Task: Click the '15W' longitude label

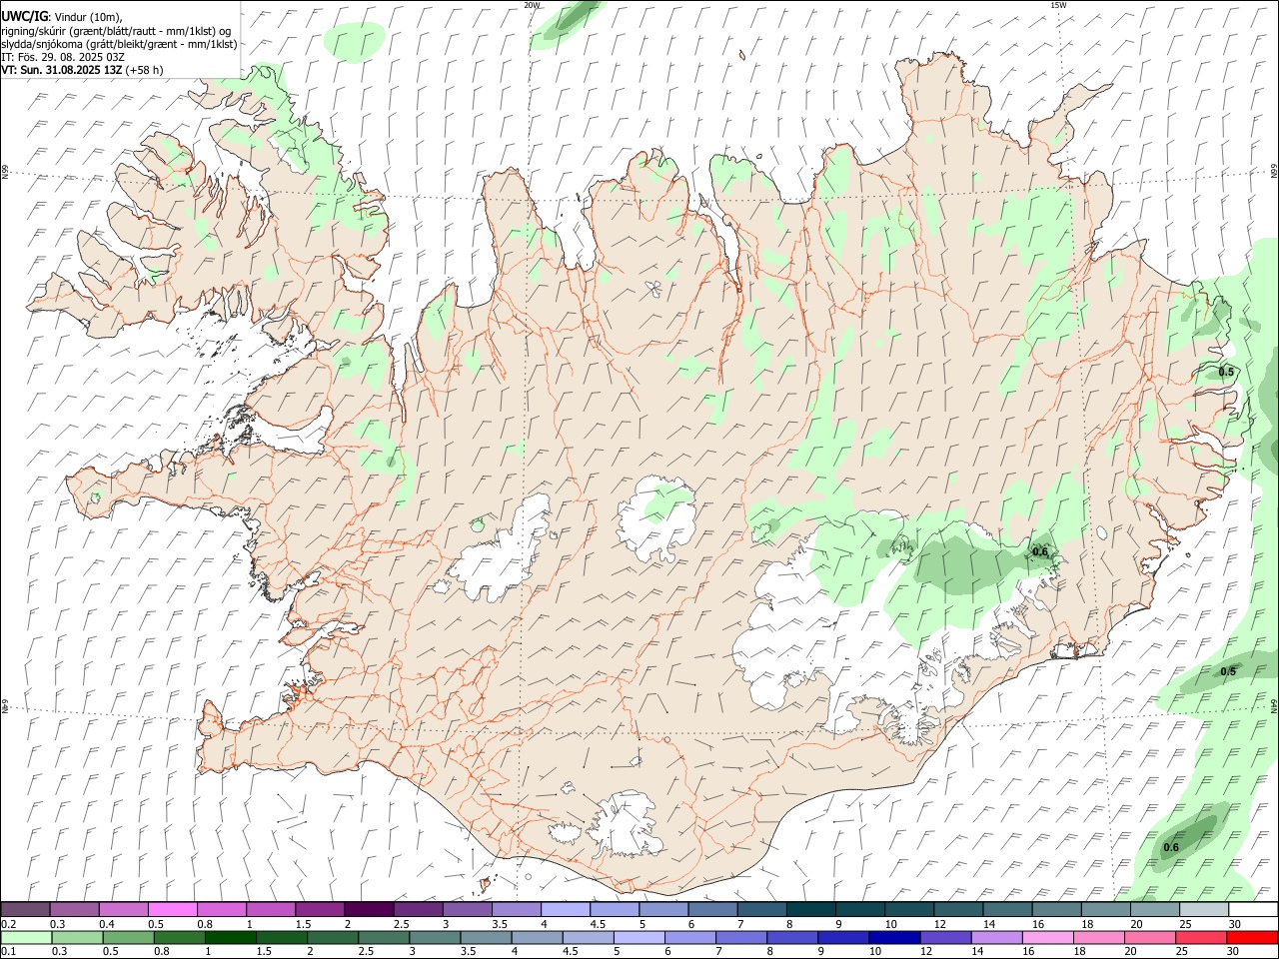Action: pos(1058,5)
